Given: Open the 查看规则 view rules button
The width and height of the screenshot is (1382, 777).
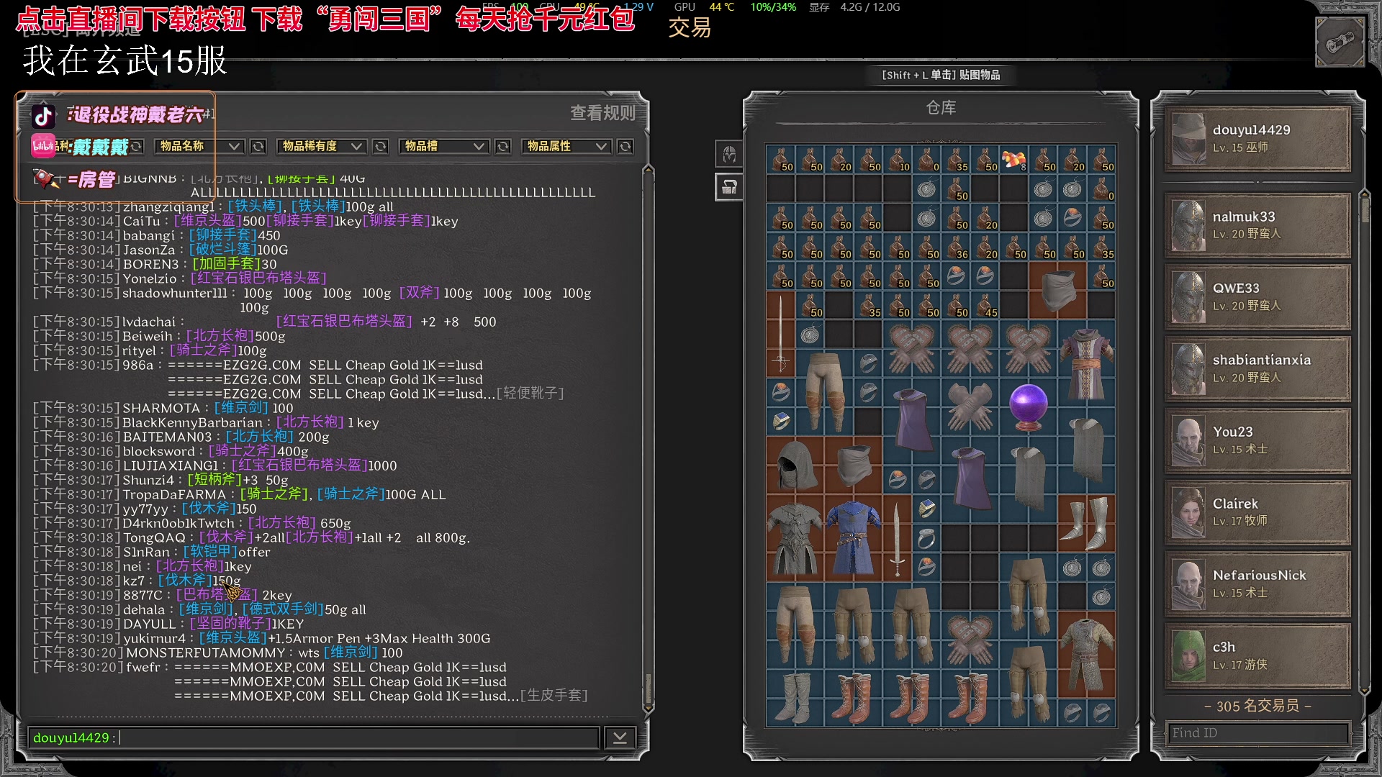Looking at the screenshot, I should [602, 113].
